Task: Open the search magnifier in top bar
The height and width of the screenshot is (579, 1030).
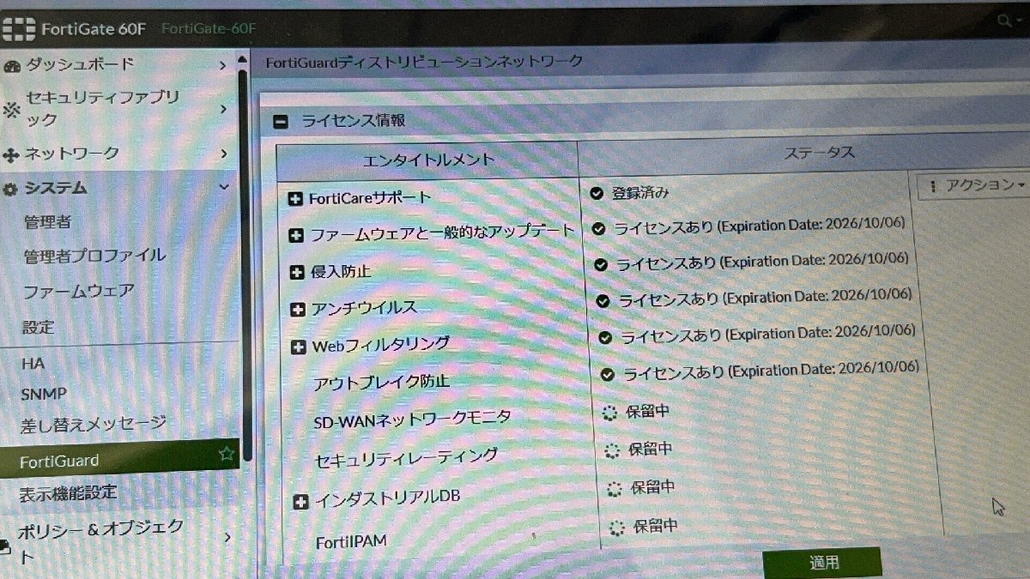Action: (x=1003, y=22)
